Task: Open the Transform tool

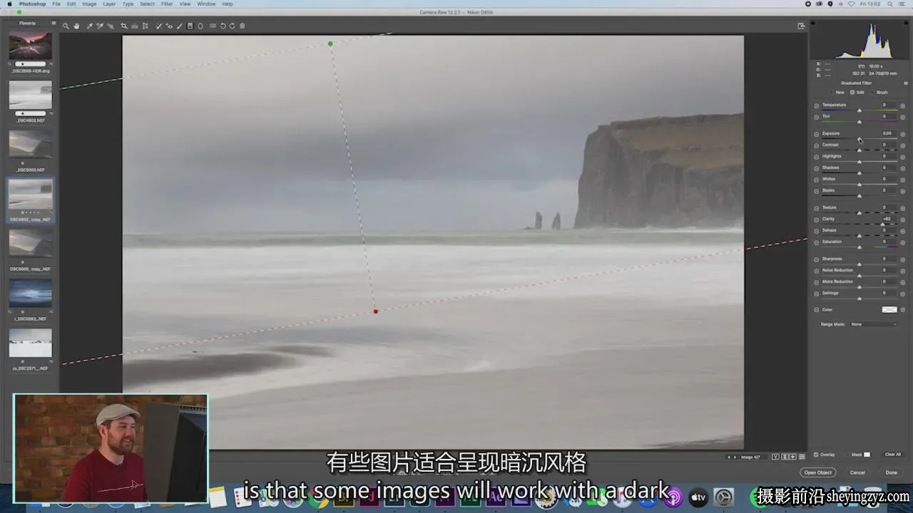Action: (145, 26)
